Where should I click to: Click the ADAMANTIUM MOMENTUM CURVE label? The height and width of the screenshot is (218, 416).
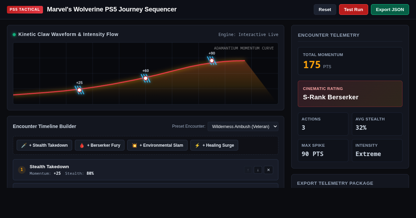pyautogui.click(x=244, y=48)
